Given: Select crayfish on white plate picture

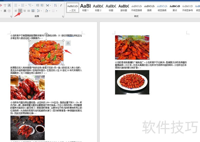Looking at the screenshot, I should point(132,82).
